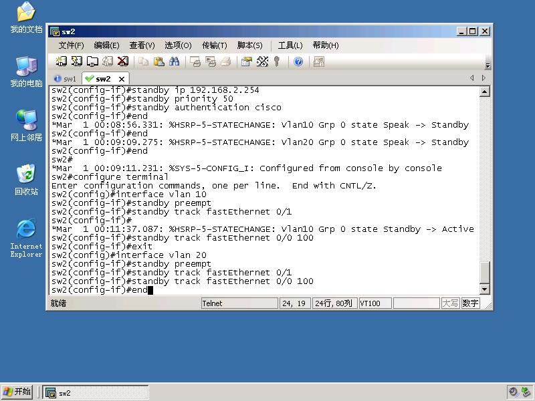
Task: Click the terminal scrollbar up arrow
Action: coord(484,92)
